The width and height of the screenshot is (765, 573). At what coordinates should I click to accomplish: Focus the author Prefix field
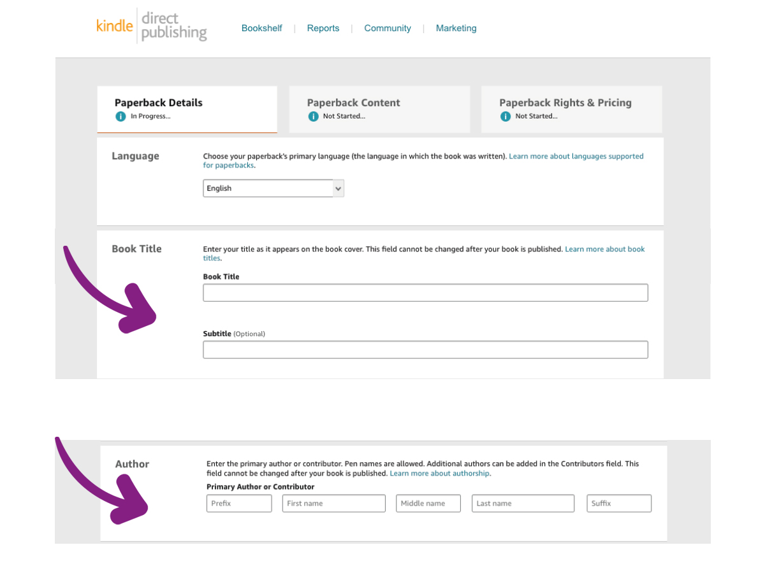[239, 504]
